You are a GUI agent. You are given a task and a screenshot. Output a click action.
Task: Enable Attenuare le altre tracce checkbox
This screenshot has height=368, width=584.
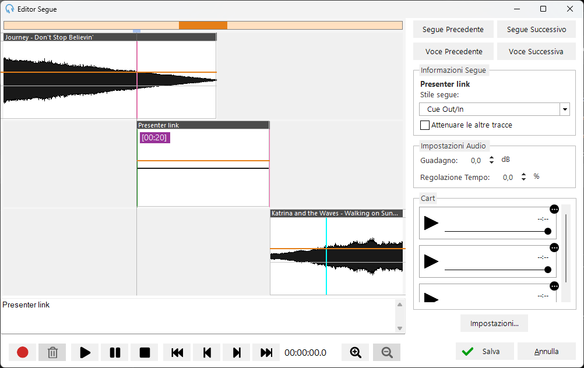click(x=424, y=125)
